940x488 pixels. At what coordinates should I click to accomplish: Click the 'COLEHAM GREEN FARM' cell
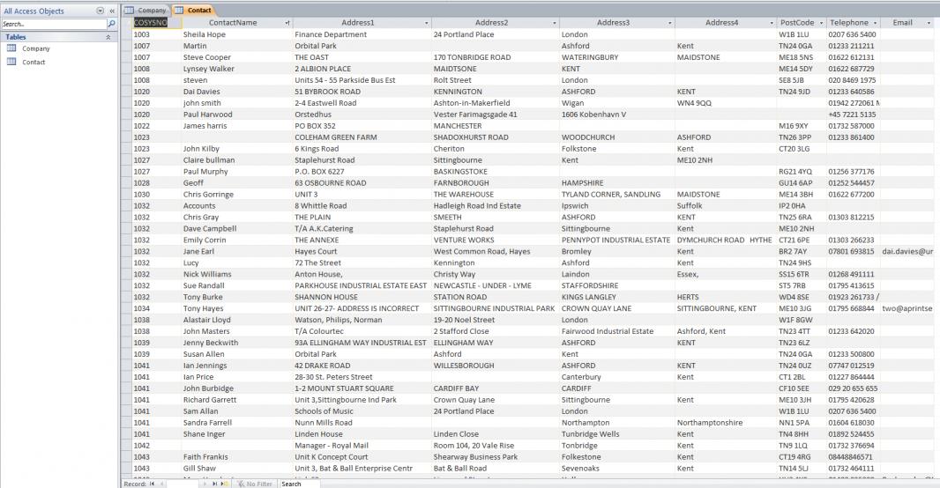pyautogui.click(x=362, y=137)
